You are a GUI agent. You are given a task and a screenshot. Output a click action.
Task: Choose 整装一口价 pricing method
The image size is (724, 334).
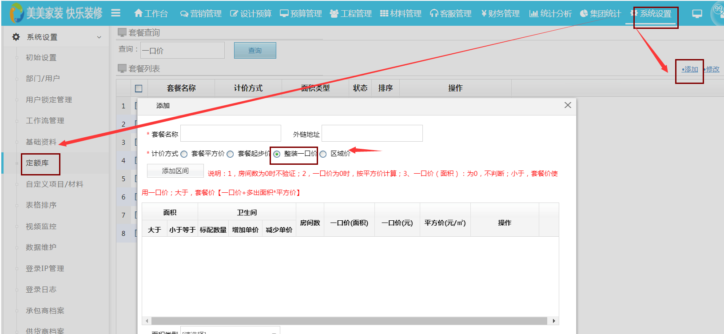tap(277, 154)
